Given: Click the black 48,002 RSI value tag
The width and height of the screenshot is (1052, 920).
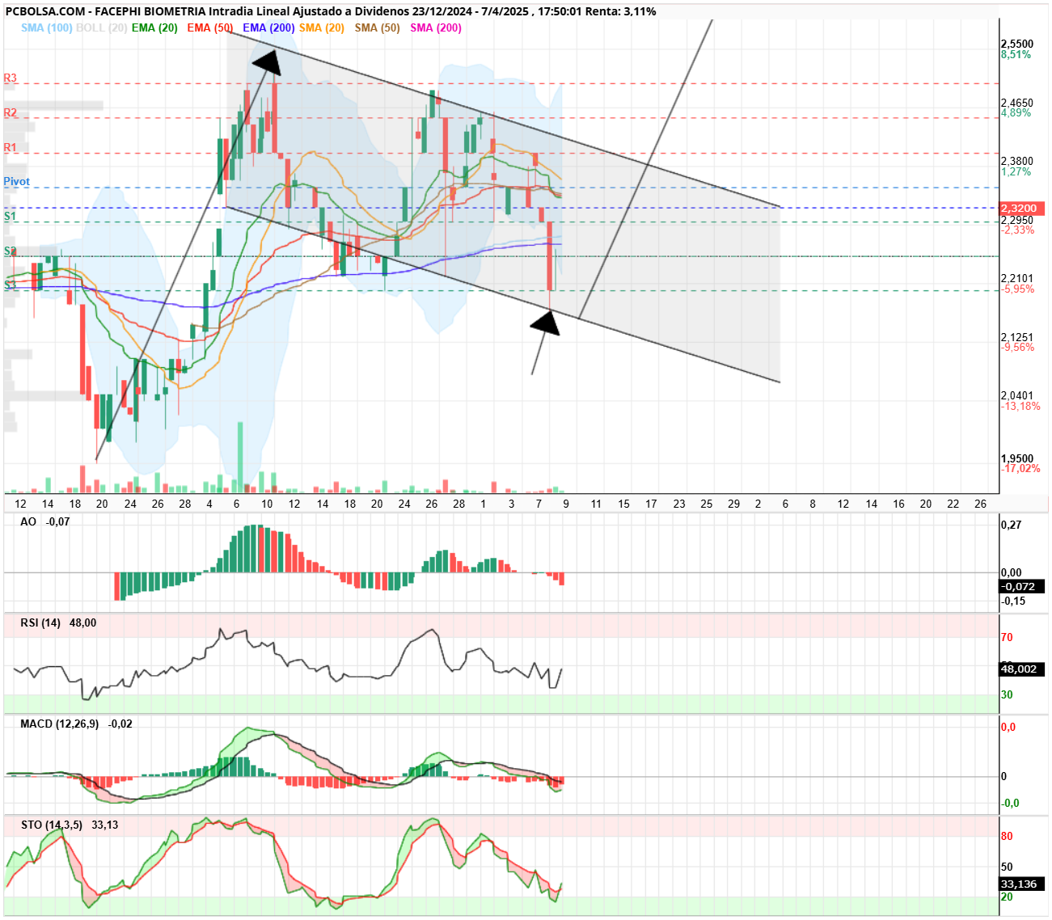Looking at the screenshot, I should pyautogui.click(x=1022, y=669).
